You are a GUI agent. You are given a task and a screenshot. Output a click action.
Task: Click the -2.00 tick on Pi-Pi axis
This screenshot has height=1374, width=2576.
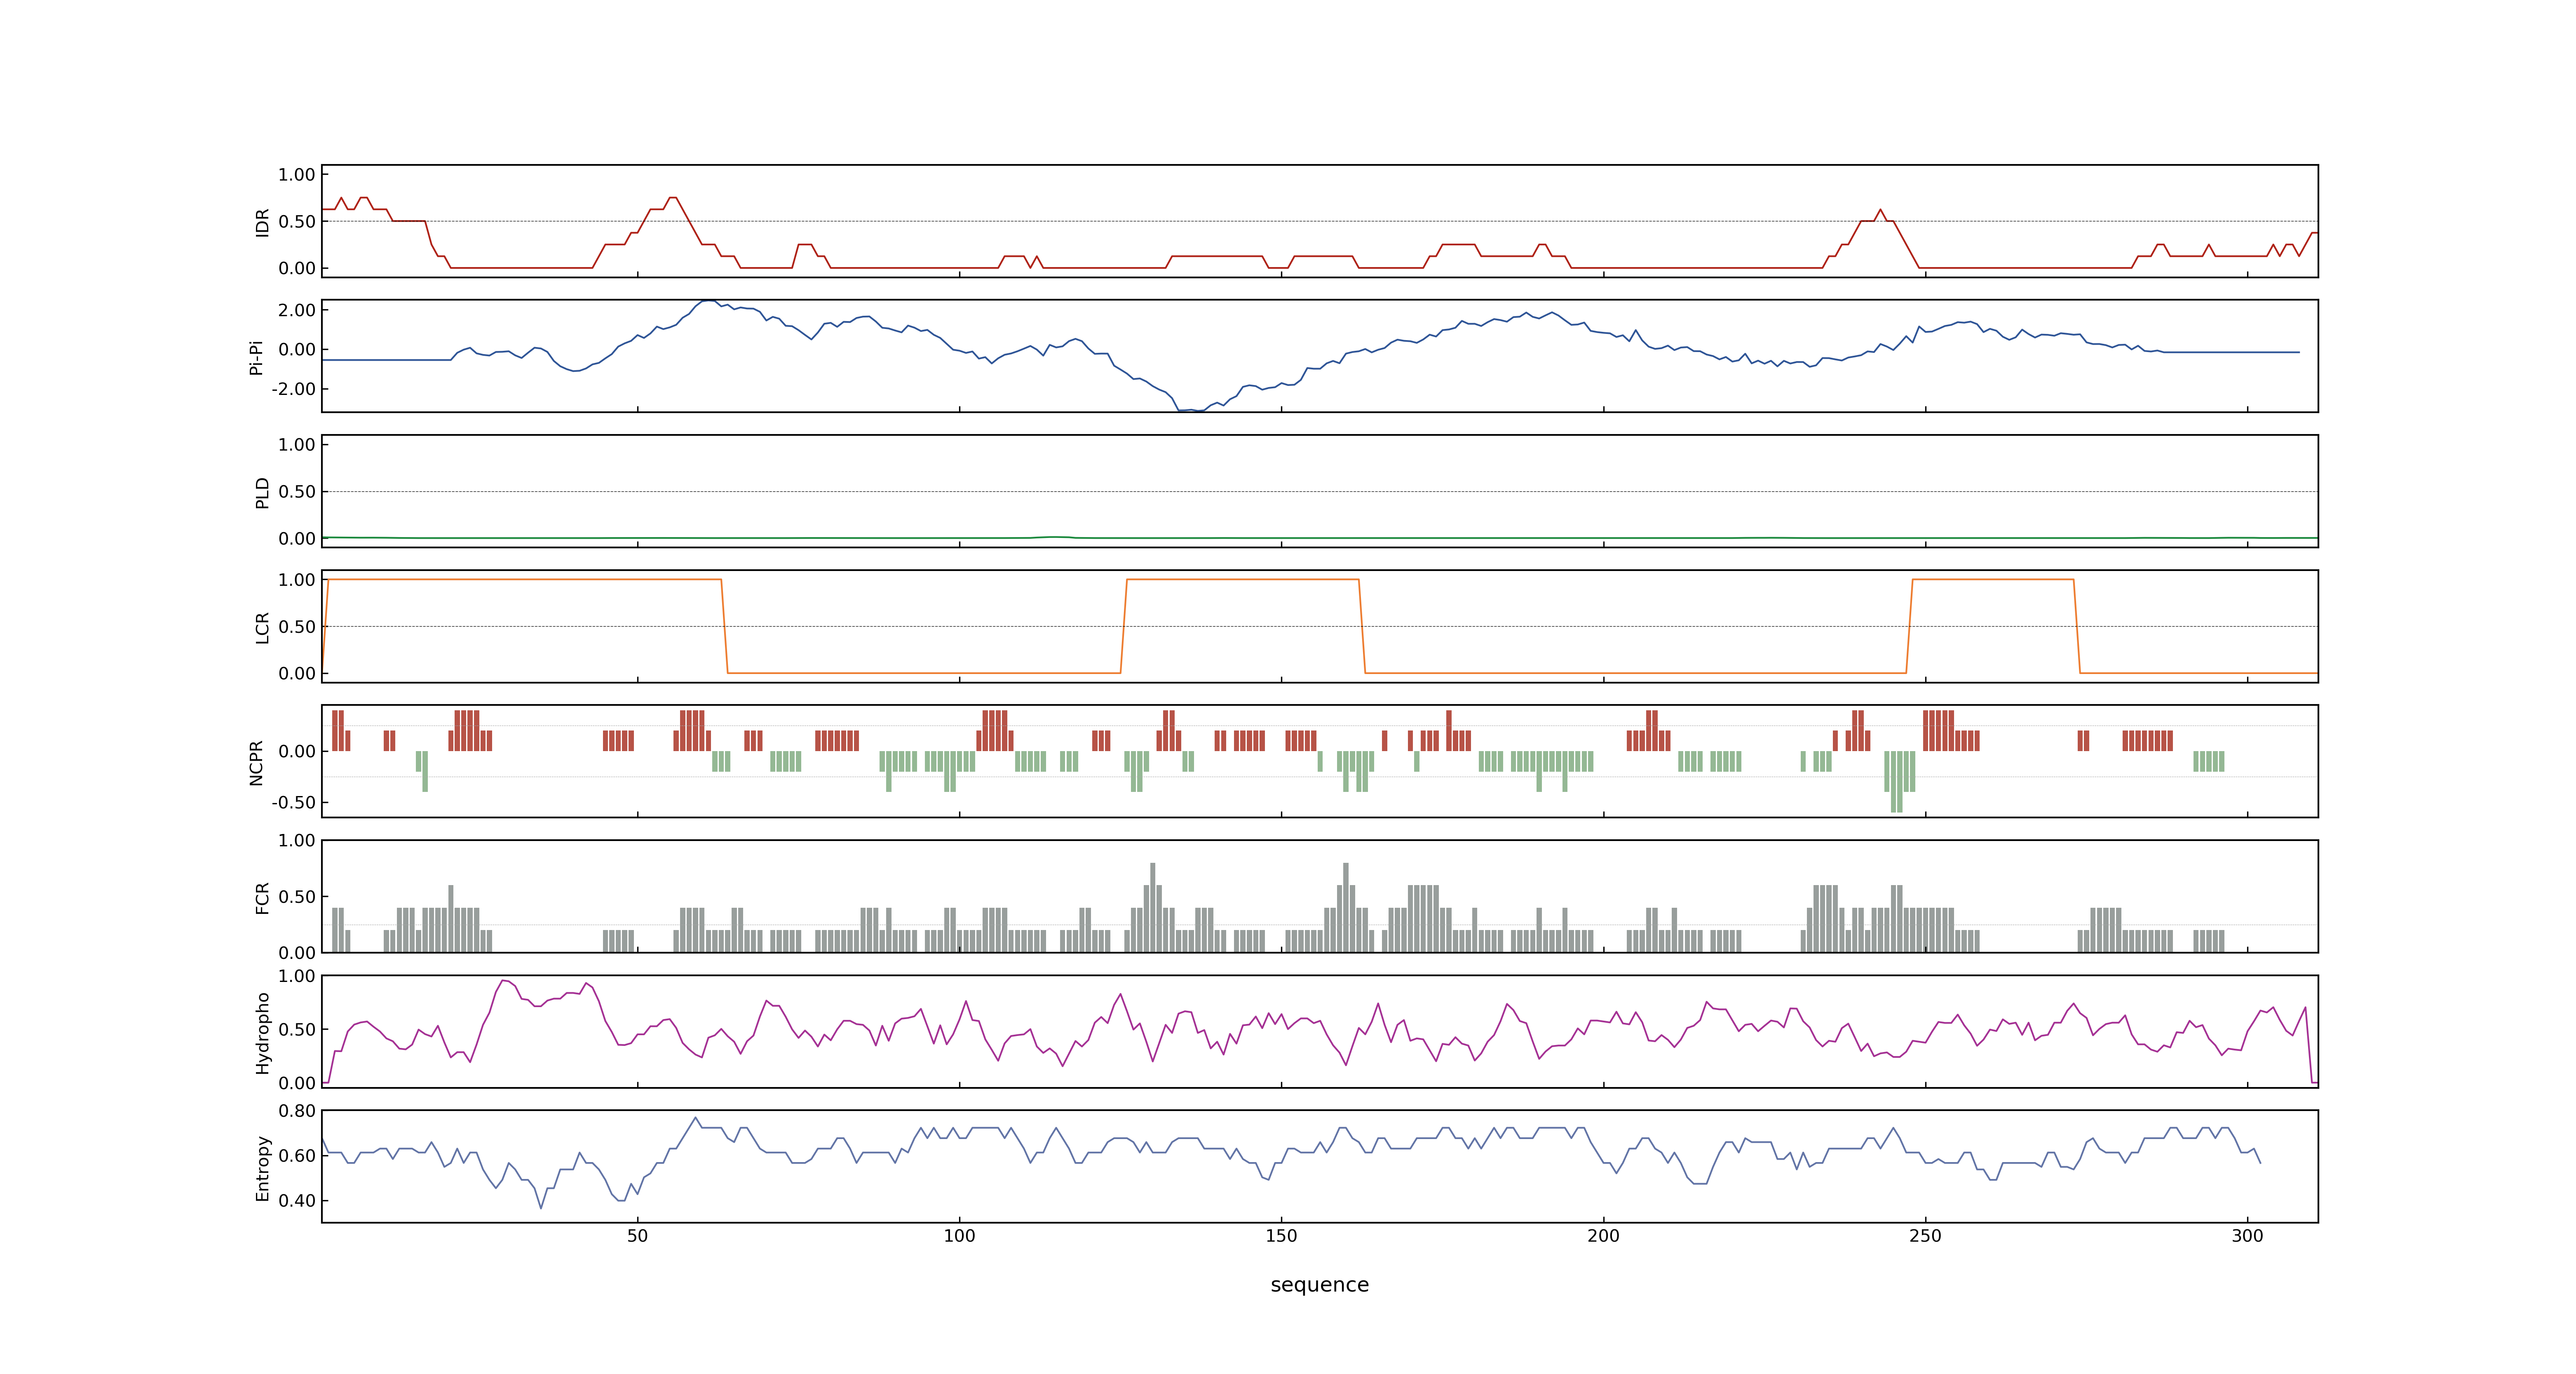point(293,389)
